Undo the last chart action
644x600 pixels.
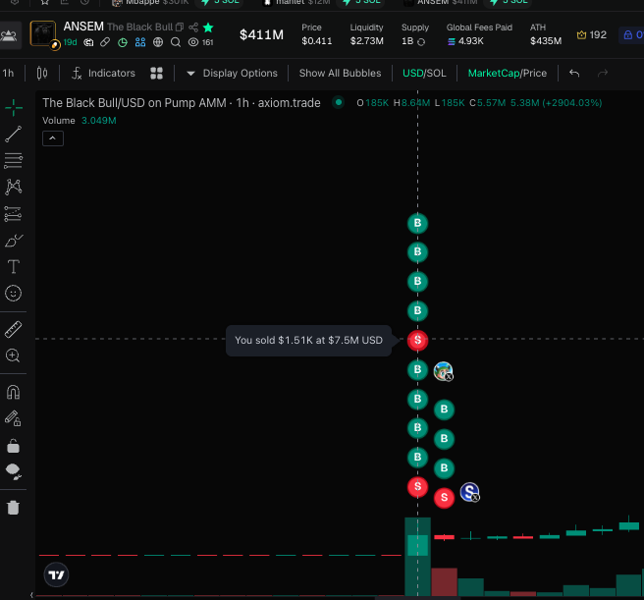pos(574,73)
